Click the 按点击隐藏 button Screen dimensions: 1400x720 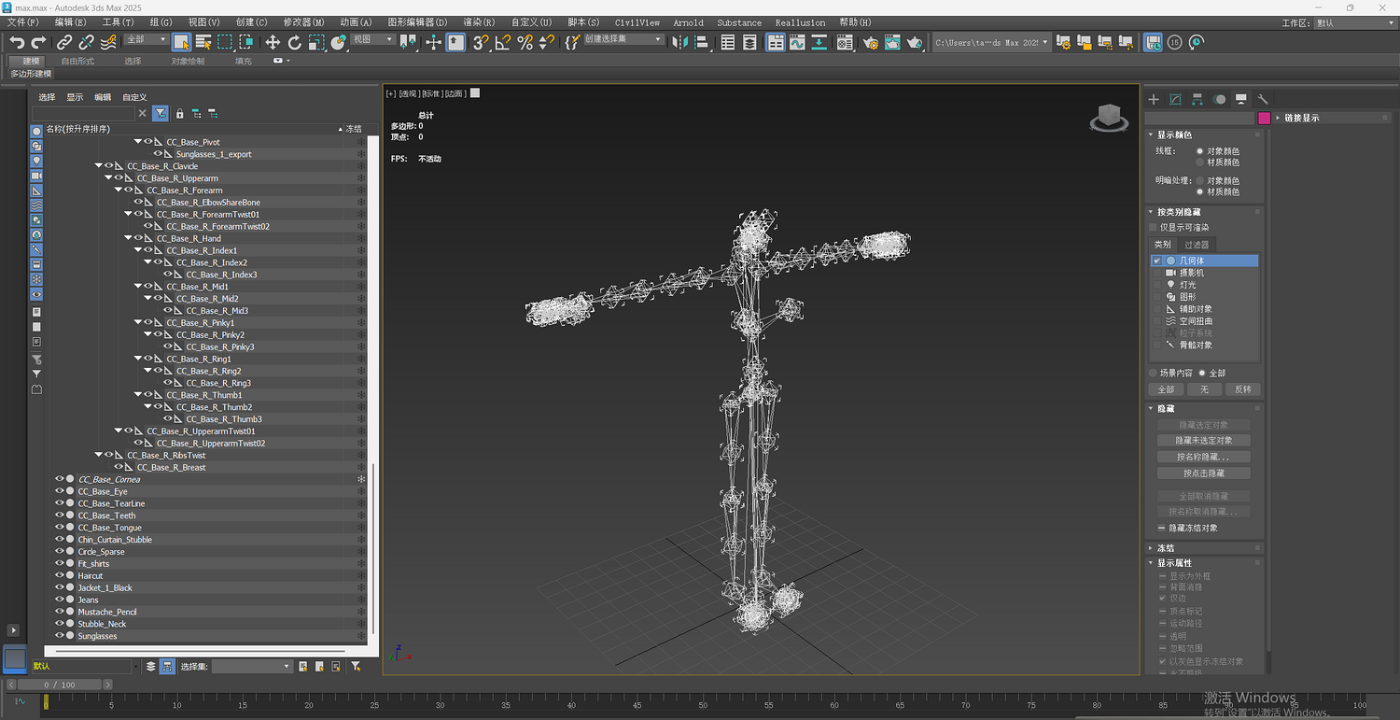(1203, 473)
